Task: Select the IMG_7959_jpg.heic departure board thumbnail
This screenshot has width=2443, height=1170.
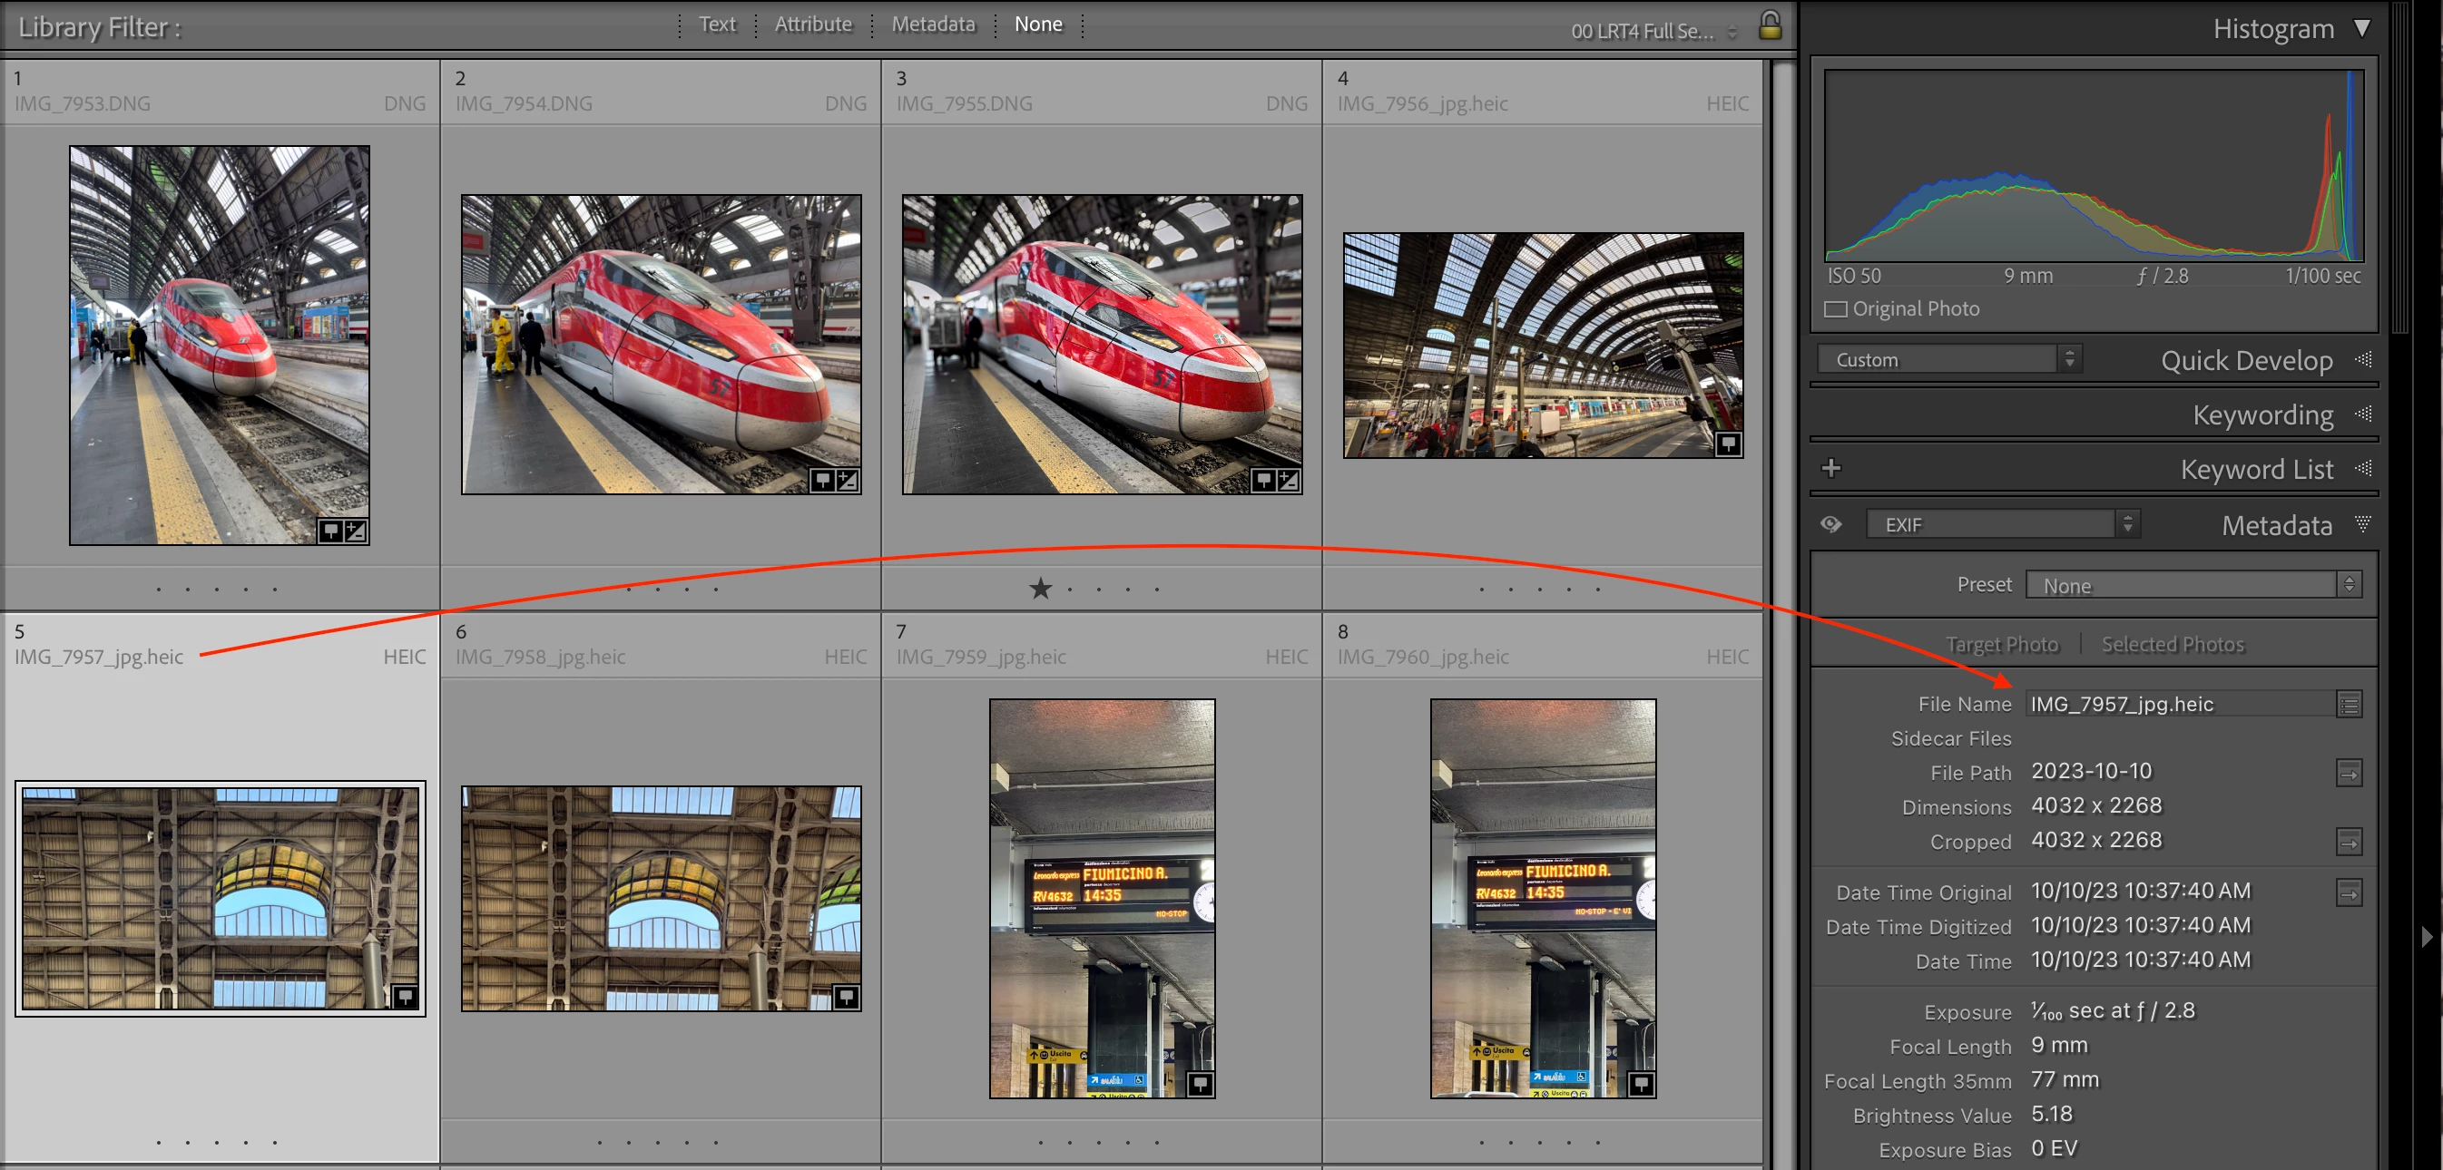Action: (1102, 898)
